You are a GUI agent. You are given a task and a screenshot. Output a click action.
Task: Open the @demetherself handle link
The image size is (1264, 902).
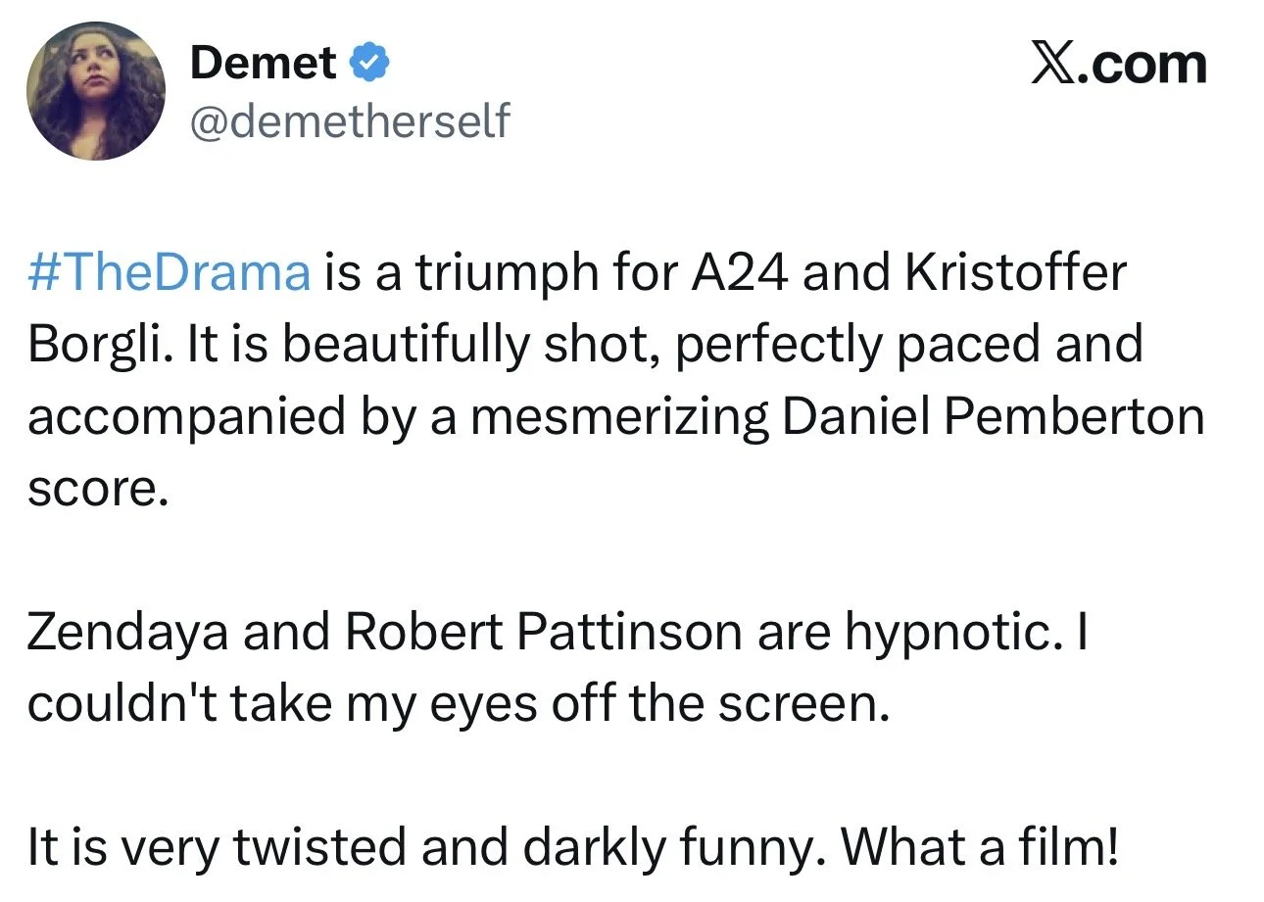tap(349, 120)
